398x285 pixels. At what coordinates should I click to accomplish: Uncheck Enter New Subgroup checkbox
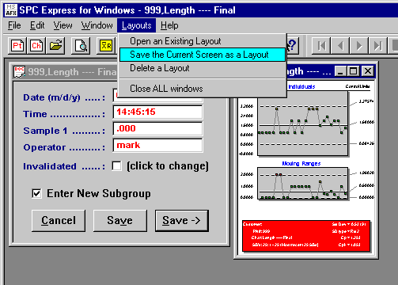coord(36,193)
